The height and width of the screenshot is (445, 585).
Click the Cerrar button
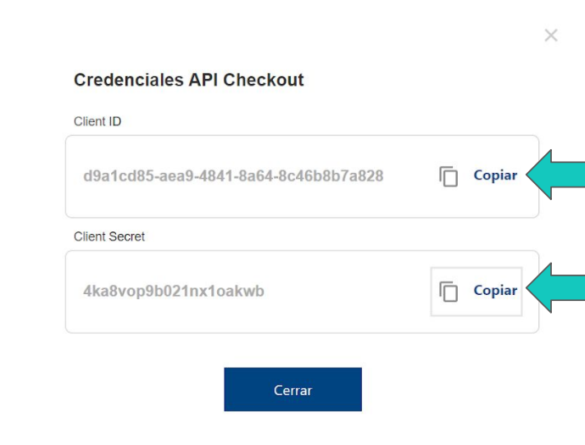click(292, 389)
